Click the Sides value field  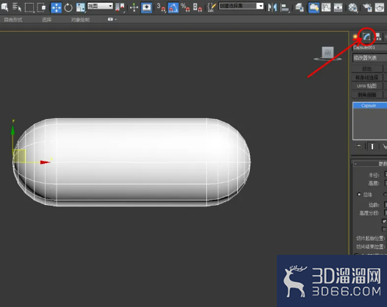click(386, 205)
